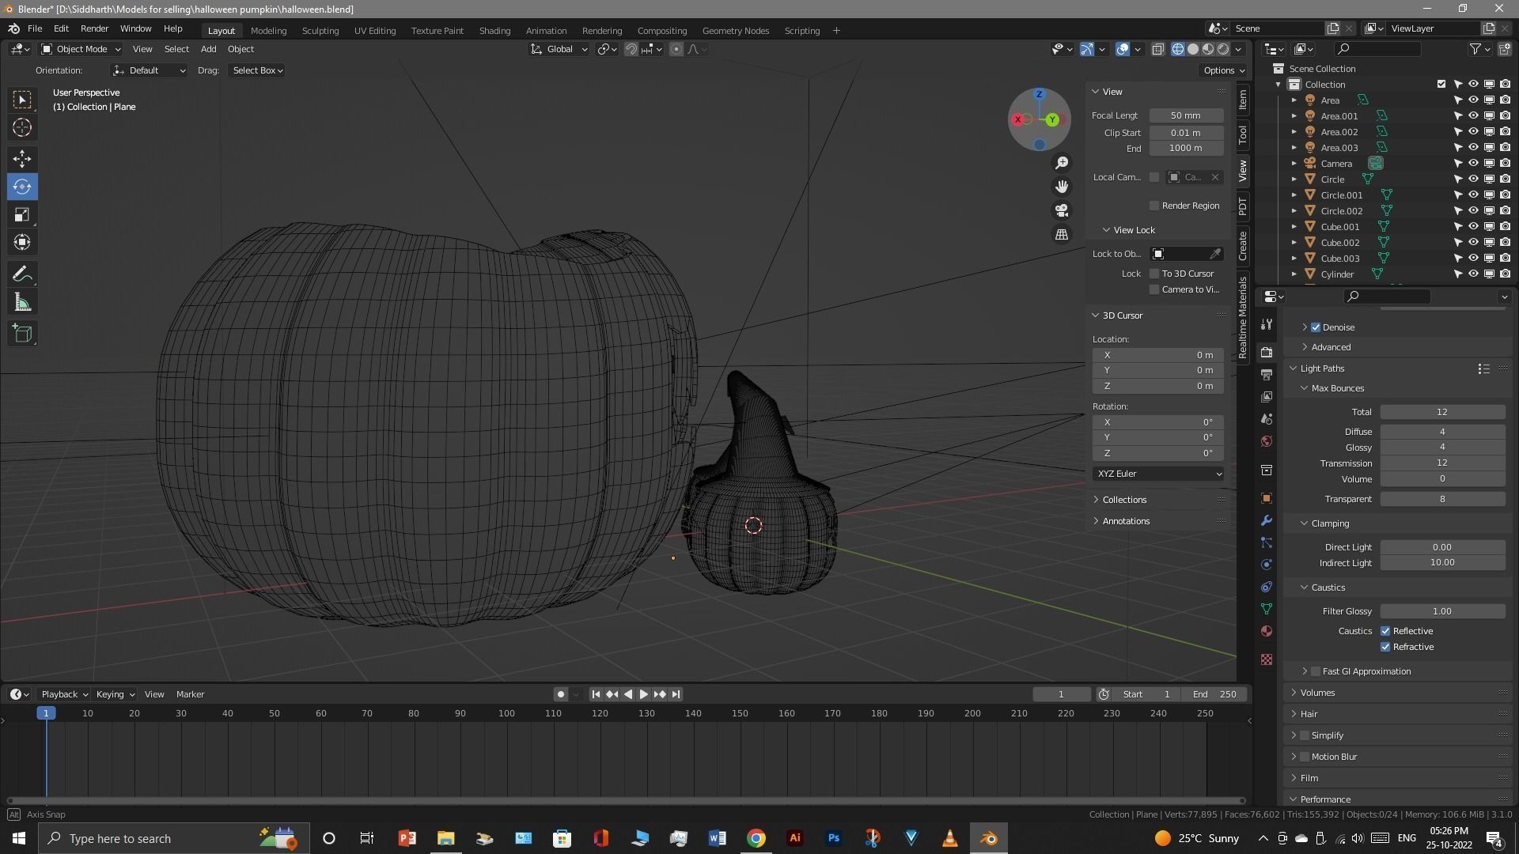1519x854 pixels.
Task: Open the Select Box drag dropdown
Action: [258, 70]
